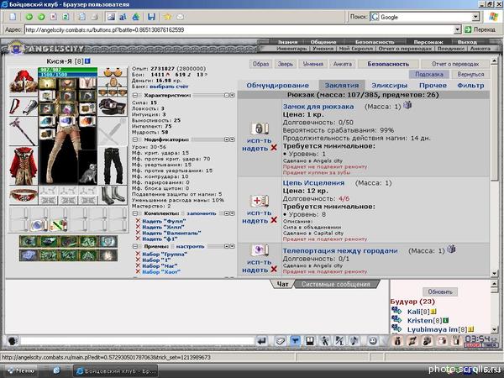Click the new page icon in toolbar
The height and width of the screenshot is (378, 504).
coord(13,17)
